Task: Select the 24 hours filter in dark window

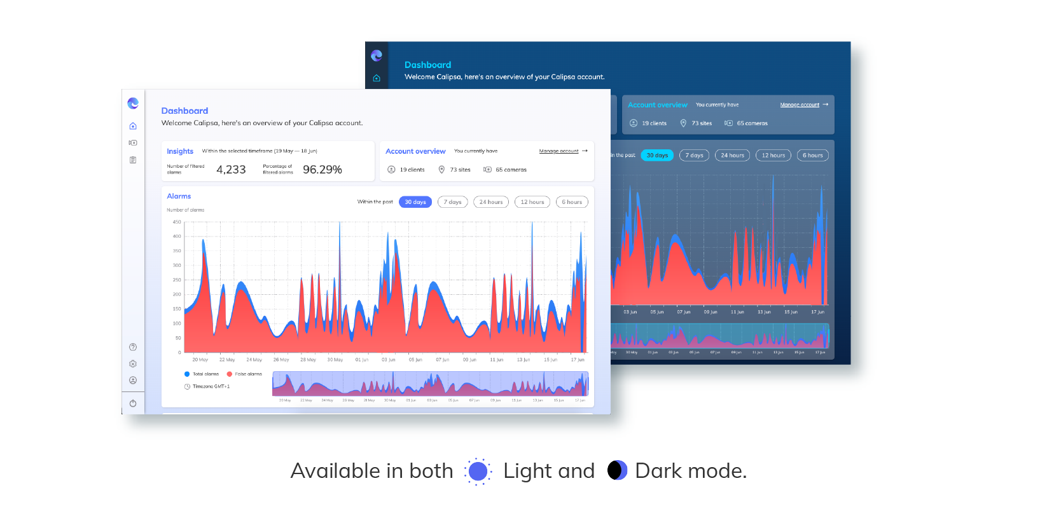Action: [733, 155]
